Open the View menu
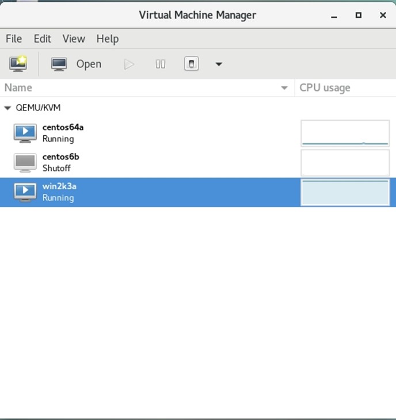Screen dimensions: 396x420 click(x=74, y=39)
